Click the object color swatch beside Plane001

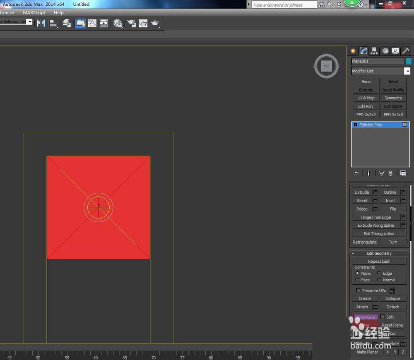[x=409, y=61]
